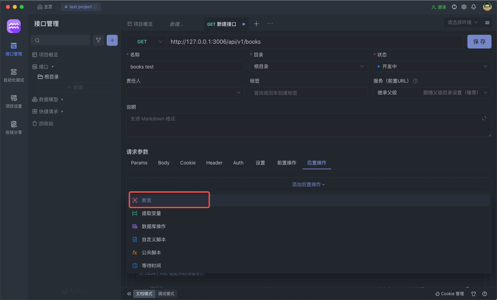The image size is (497, 300).
Task: Click the refresh sync icon
Action: pyautogui.click(x=454, y=7)
